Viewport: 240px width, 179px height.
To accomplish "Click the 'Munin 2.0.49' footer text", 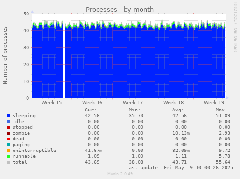I will 120,174.
